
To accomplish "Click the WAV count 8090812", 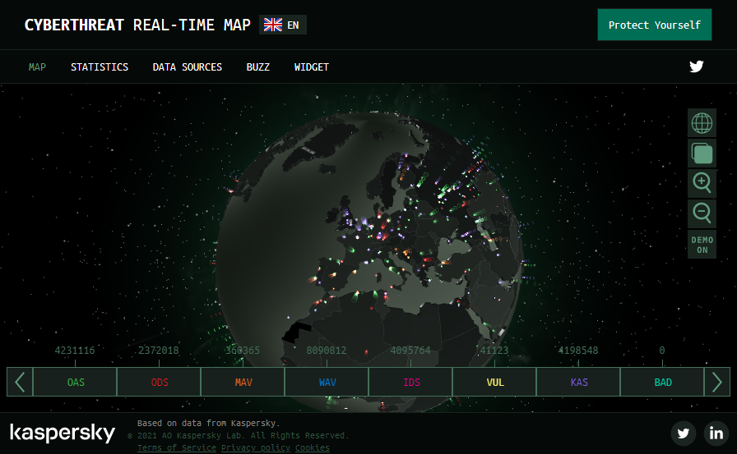I will [x=327, y=351].
